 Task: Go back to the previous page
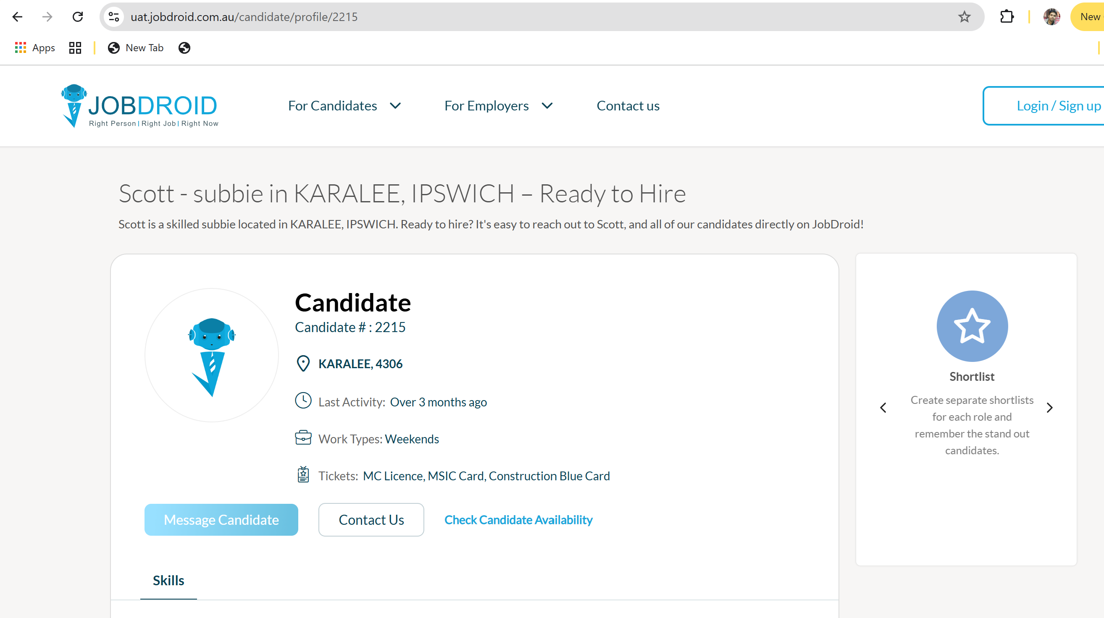pyautogui.click(x=18, y=17)
